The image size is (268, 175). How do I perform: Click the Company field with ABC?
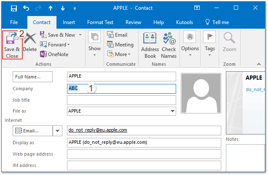(x=121, y=89)
